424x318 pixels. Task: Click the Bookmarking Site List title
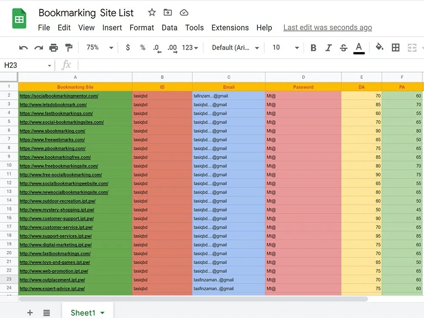86,13
